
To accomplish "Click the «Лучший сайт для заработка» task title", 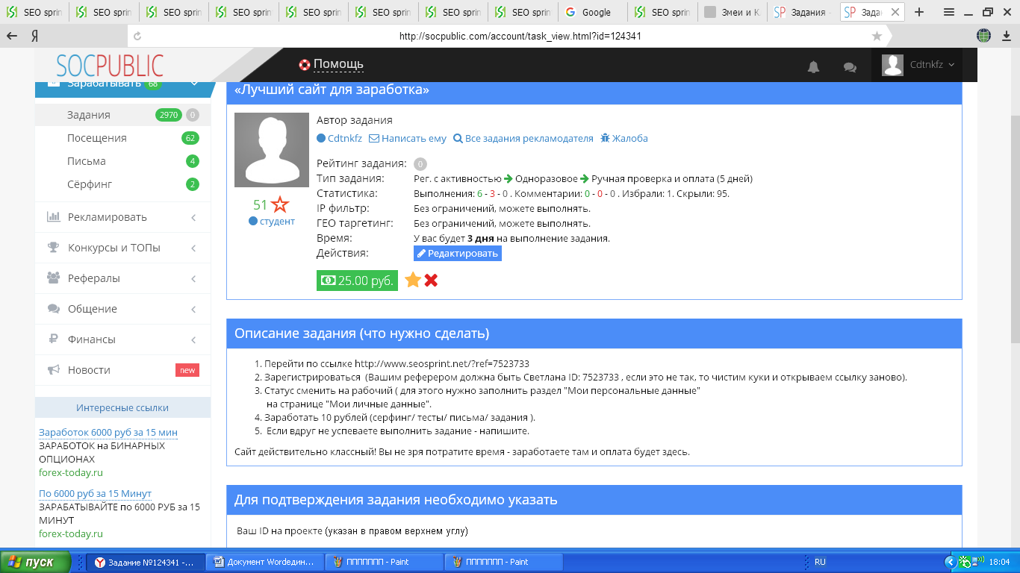I will point(332,90).
